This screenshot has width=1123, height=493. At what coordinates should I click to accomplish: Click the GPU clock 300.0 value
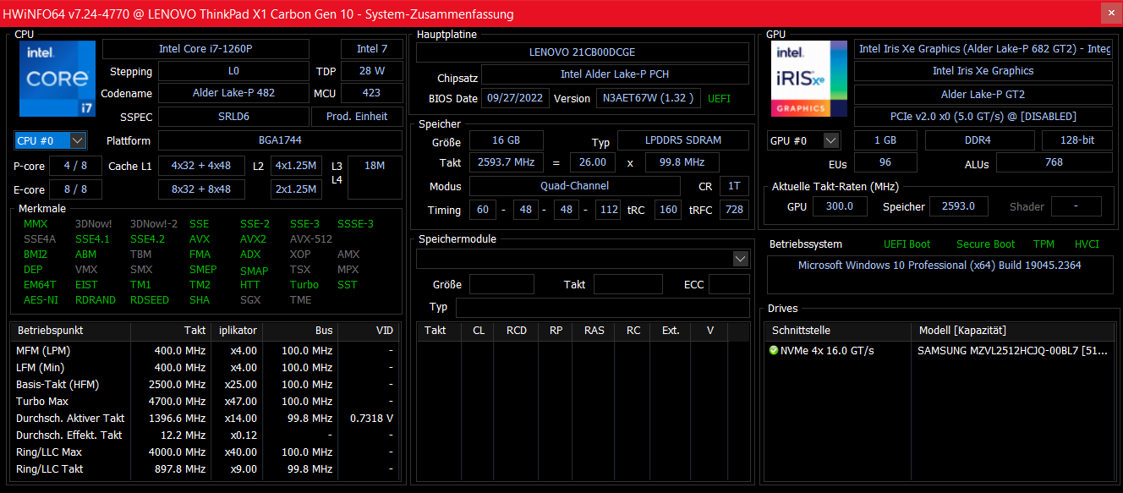(x=840, y=206)
